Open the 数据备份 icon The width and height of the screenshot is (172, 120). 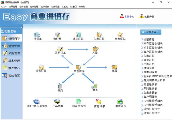121,103
